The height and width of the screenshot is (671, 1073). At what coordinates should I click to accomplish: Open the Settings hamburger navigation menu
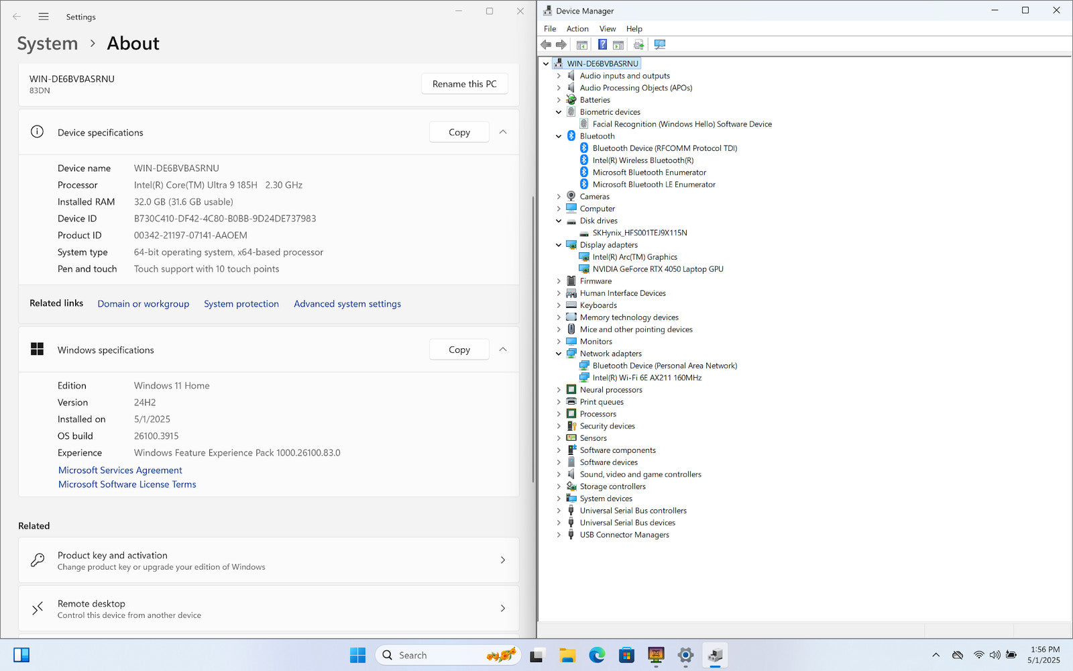point(44,17)
